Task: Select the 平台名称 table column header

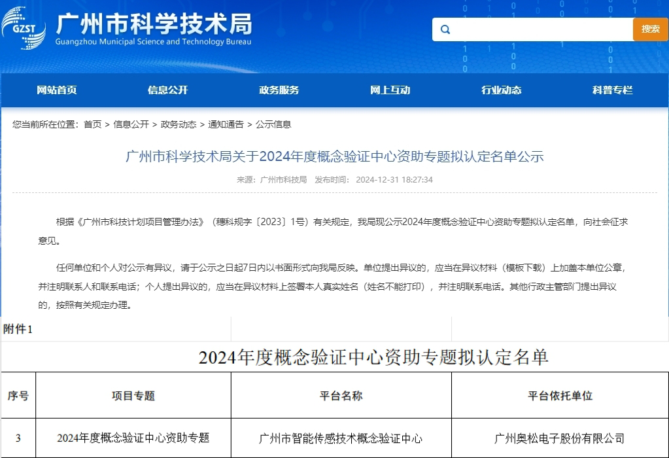Action: [341, 396]
